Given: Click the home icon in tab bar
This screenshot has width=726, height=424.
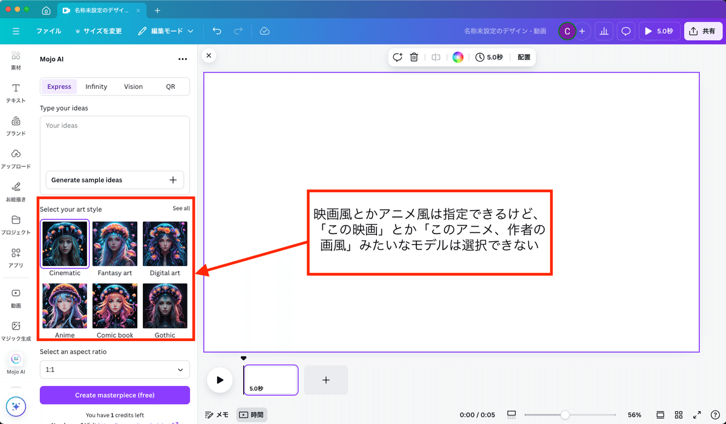Looking at the screenshot, I should coord(47,10).
